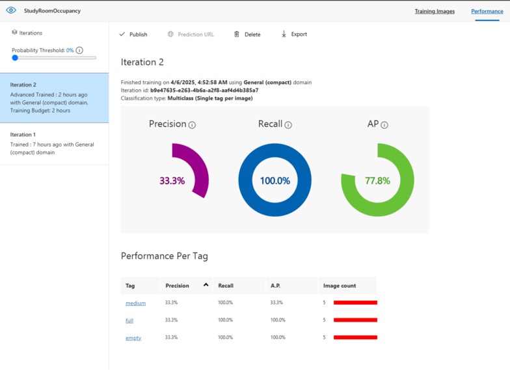Click the 100.0% recall value for full
The height and width of the screenshot is (373, 510).
point(225,320)
